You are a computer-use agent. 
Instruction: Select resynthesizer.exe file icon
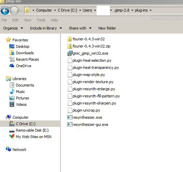[70, 117]
